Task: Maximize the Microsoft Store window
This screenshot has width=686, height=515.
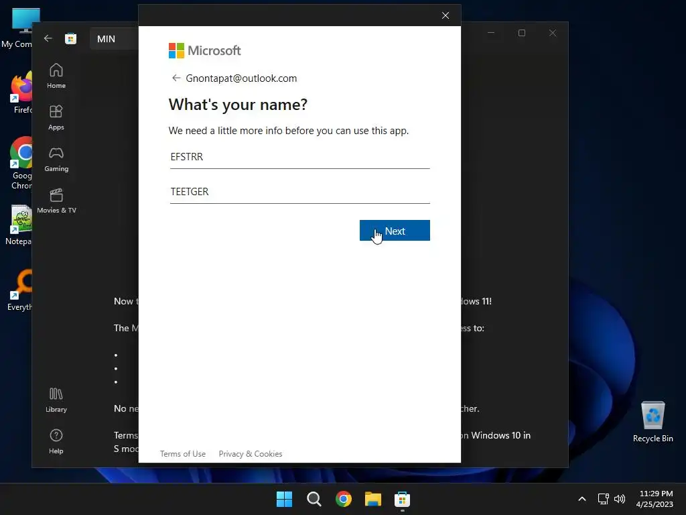Action: (x=521, y=33)
